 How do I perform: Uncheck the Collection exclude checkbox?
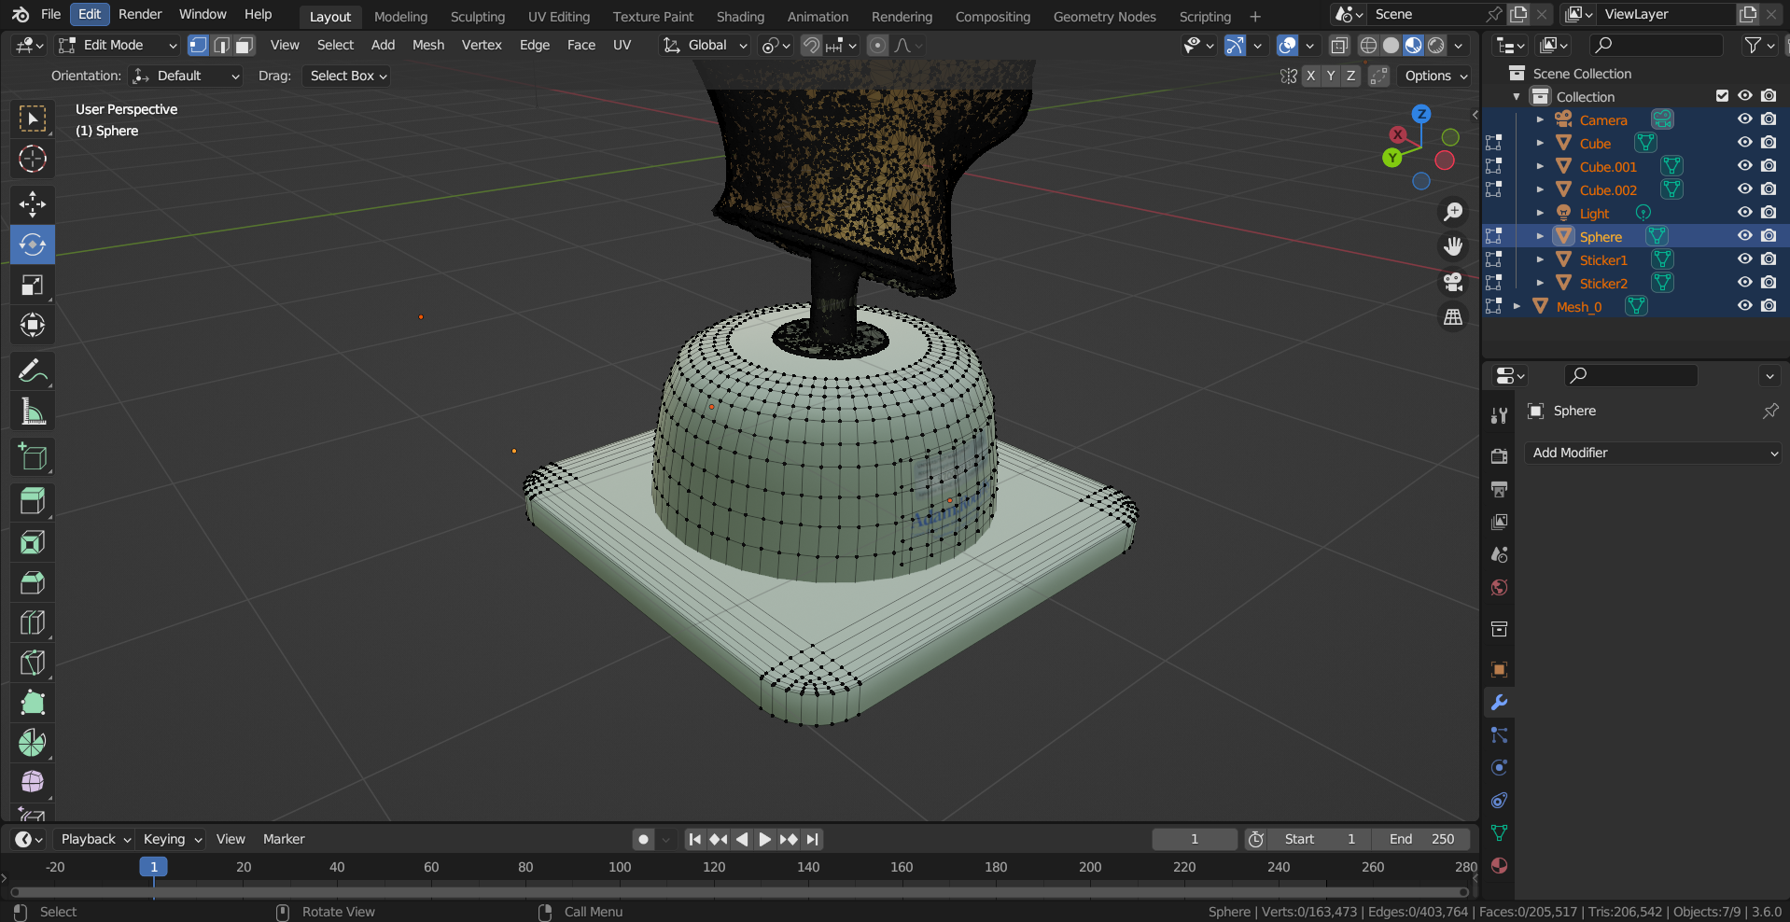(x=1722, y=96)
